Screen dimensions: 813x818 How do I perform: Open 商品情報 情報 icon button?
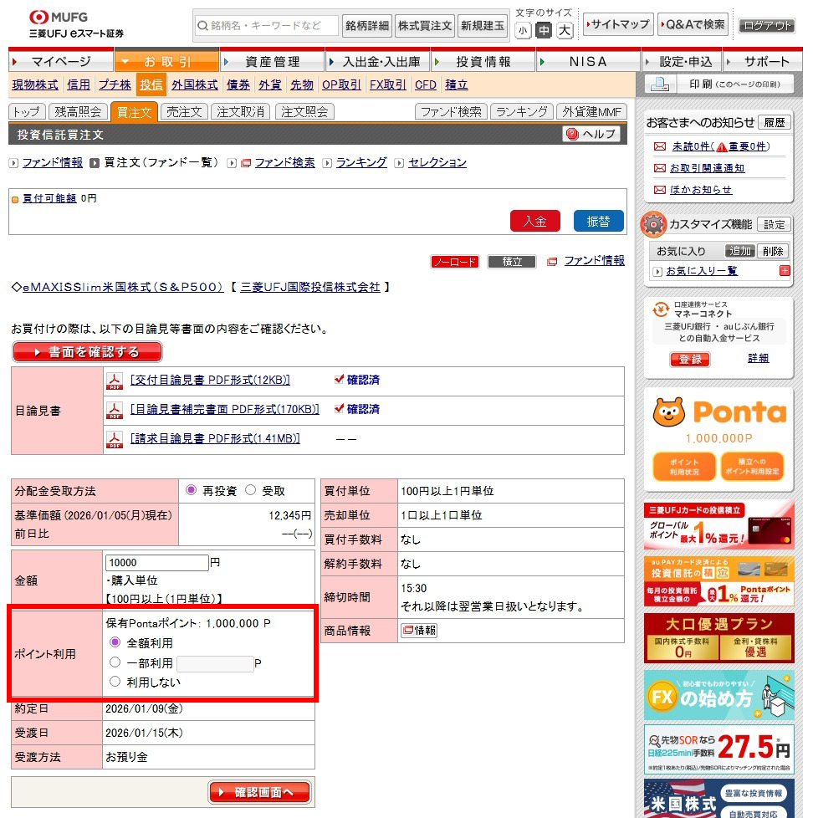419,631
